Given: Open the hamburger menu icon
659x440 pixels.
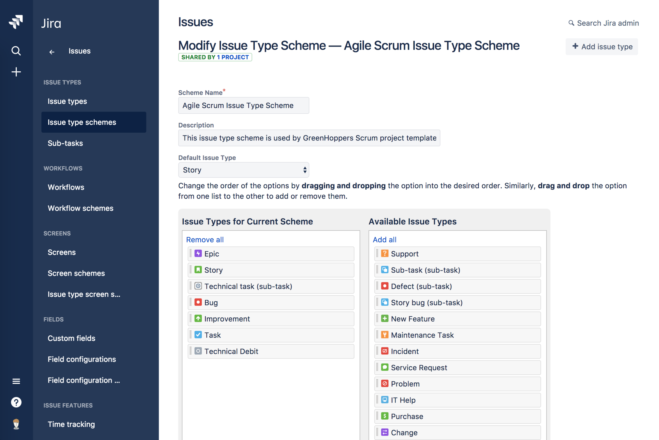Looking at the screenshot, I should (x=16, y=381).
